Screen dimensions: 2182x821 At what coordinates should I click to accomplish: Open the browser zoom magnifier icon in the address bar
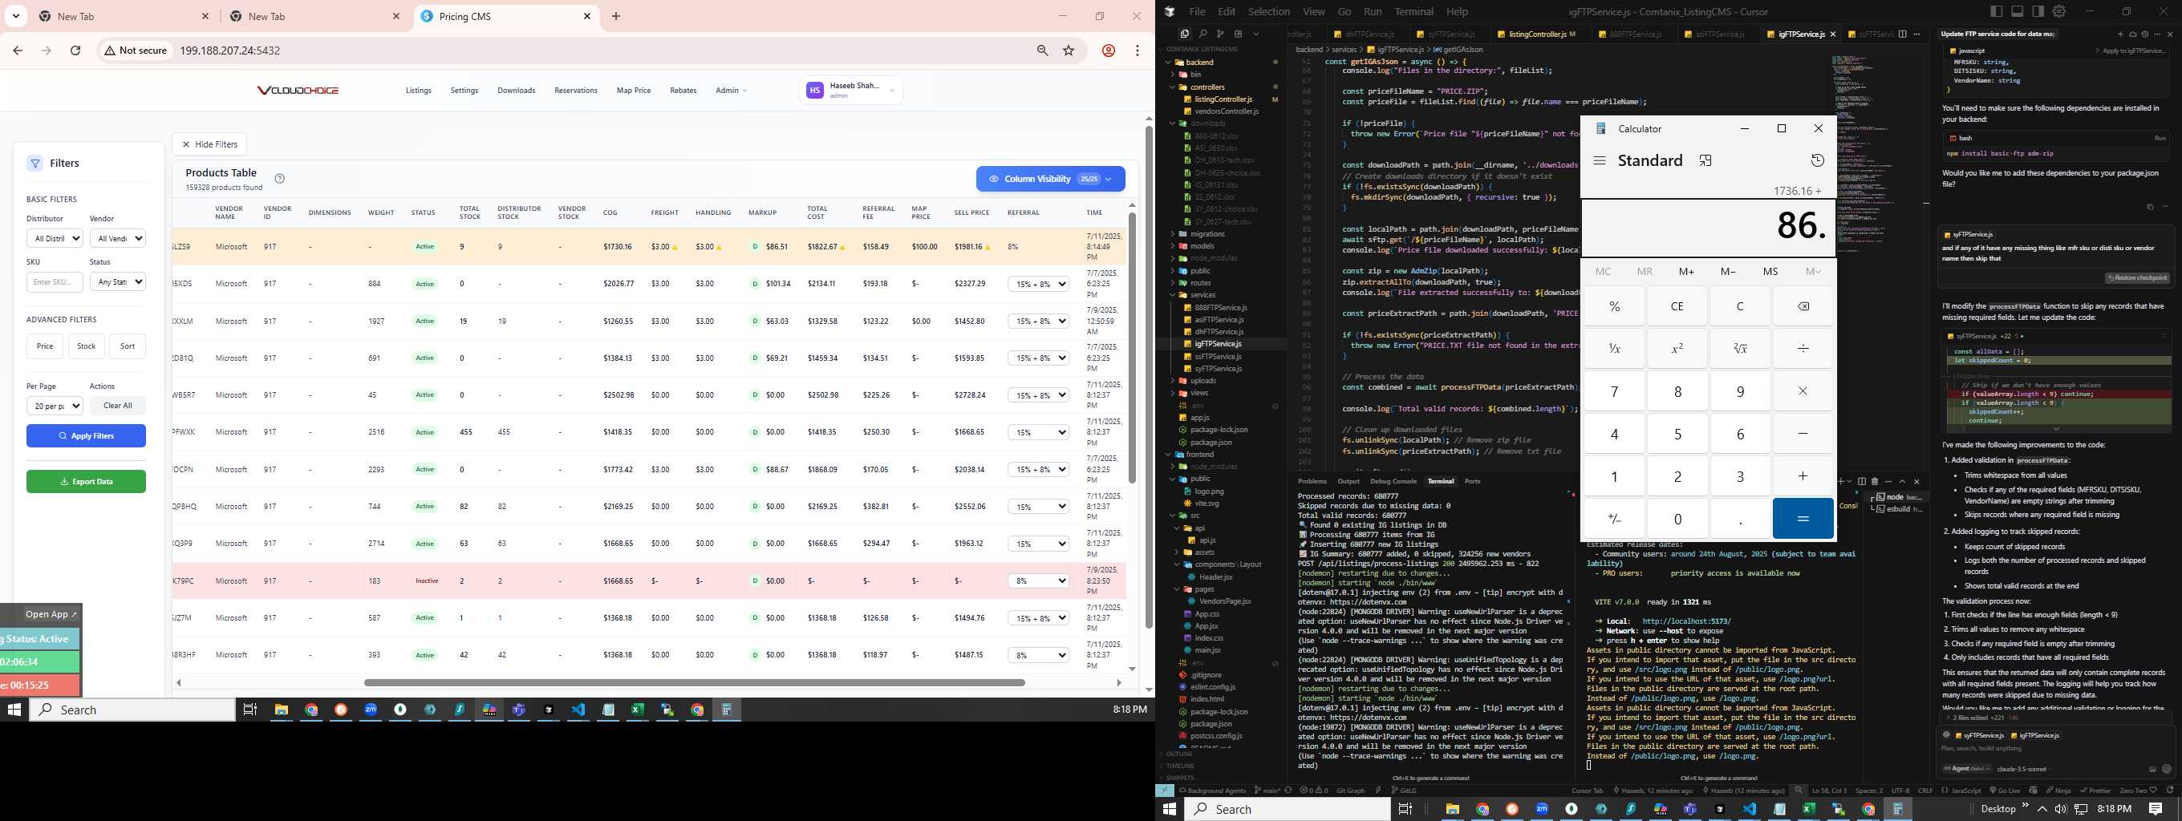coord(1043,51)
